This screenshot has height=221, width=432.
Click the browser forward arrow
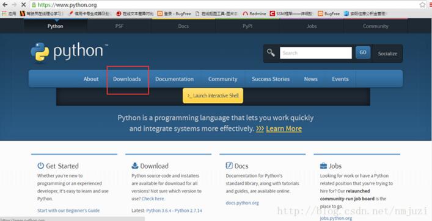pyautogui.click(x=14, y=5)
